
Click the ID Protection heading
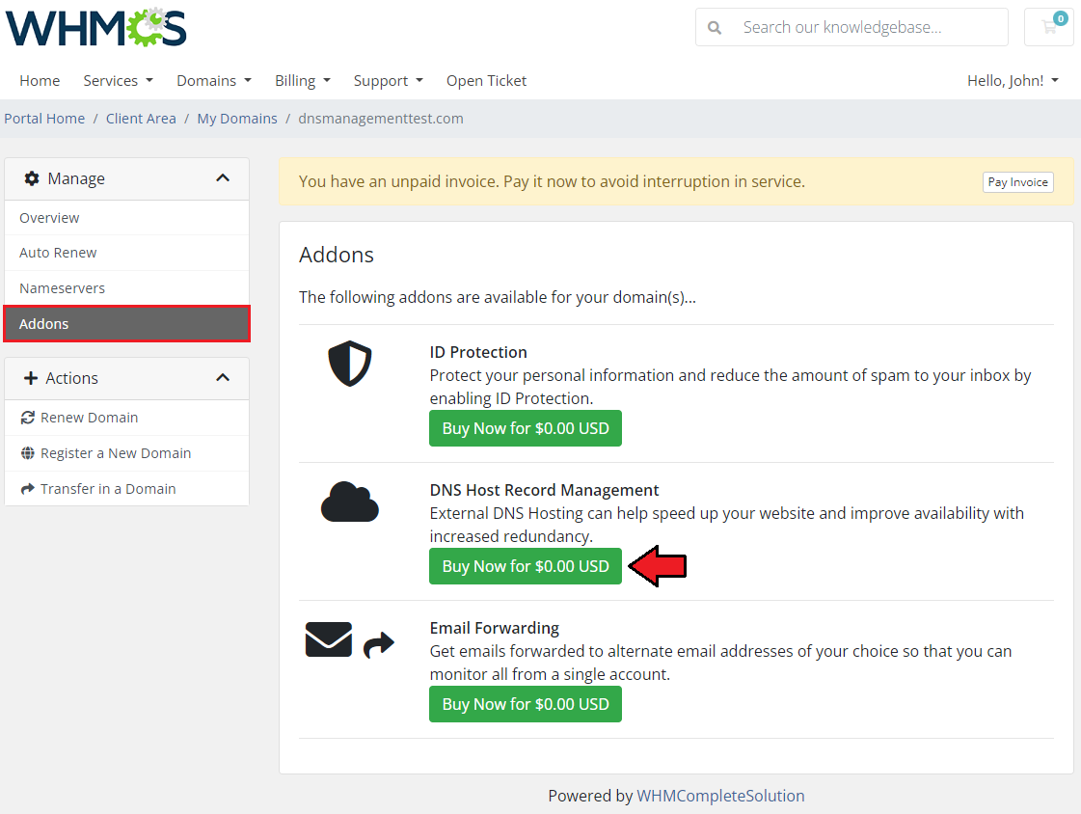click(x=478, y=352)
